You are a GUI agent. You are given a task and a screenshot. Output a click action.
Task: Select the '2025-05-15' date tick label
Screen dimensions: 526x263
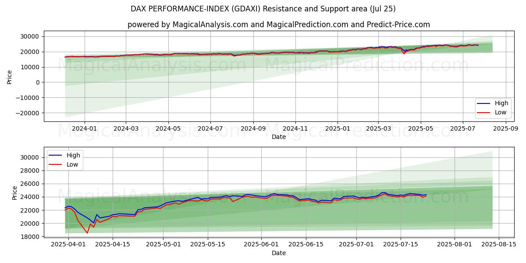[208, 245]
